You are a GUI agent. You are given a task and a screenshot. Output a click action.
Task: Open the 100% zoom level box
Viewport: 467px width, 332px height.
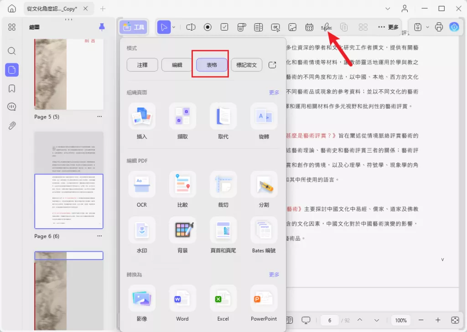click(400, 321)
